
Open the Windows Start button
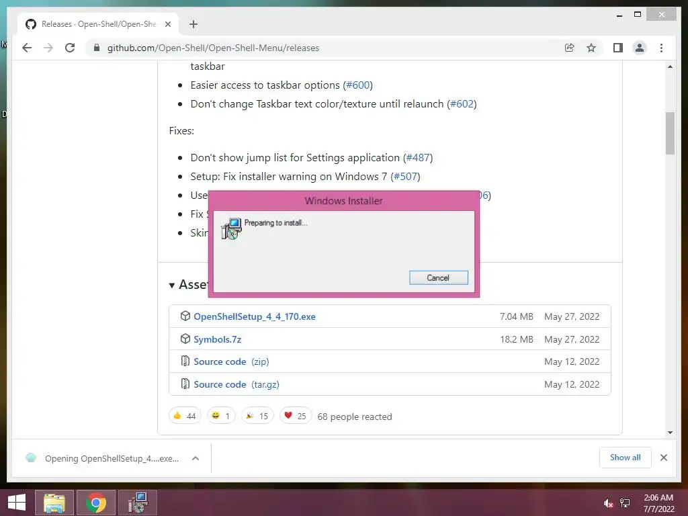coord(16,503)
